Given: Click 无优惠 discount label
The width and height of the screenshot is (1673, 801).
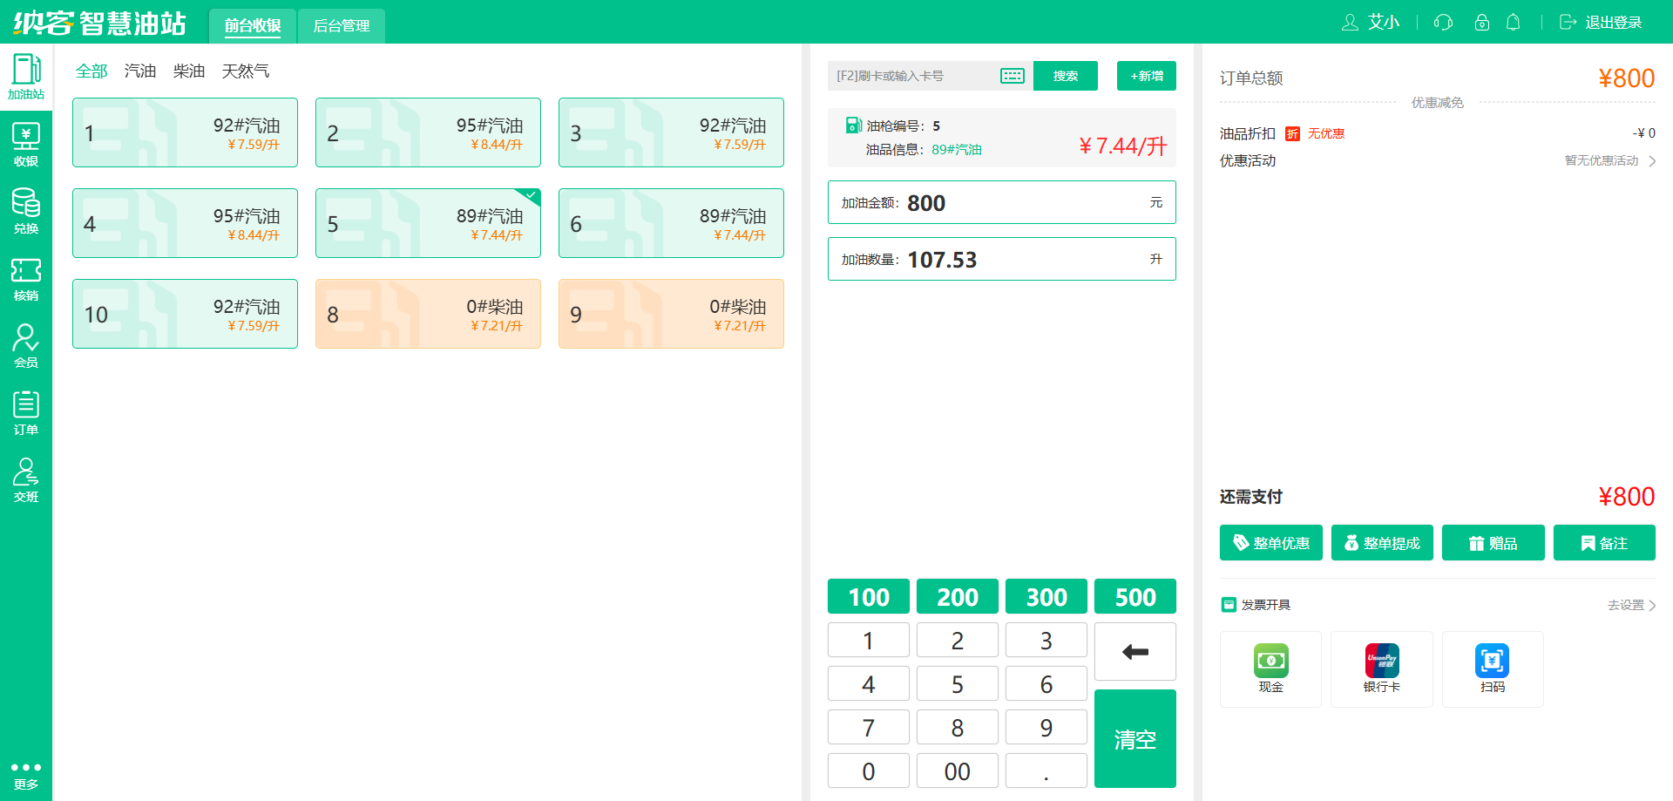Looking at the screenshot, I should click(1326, 133).
